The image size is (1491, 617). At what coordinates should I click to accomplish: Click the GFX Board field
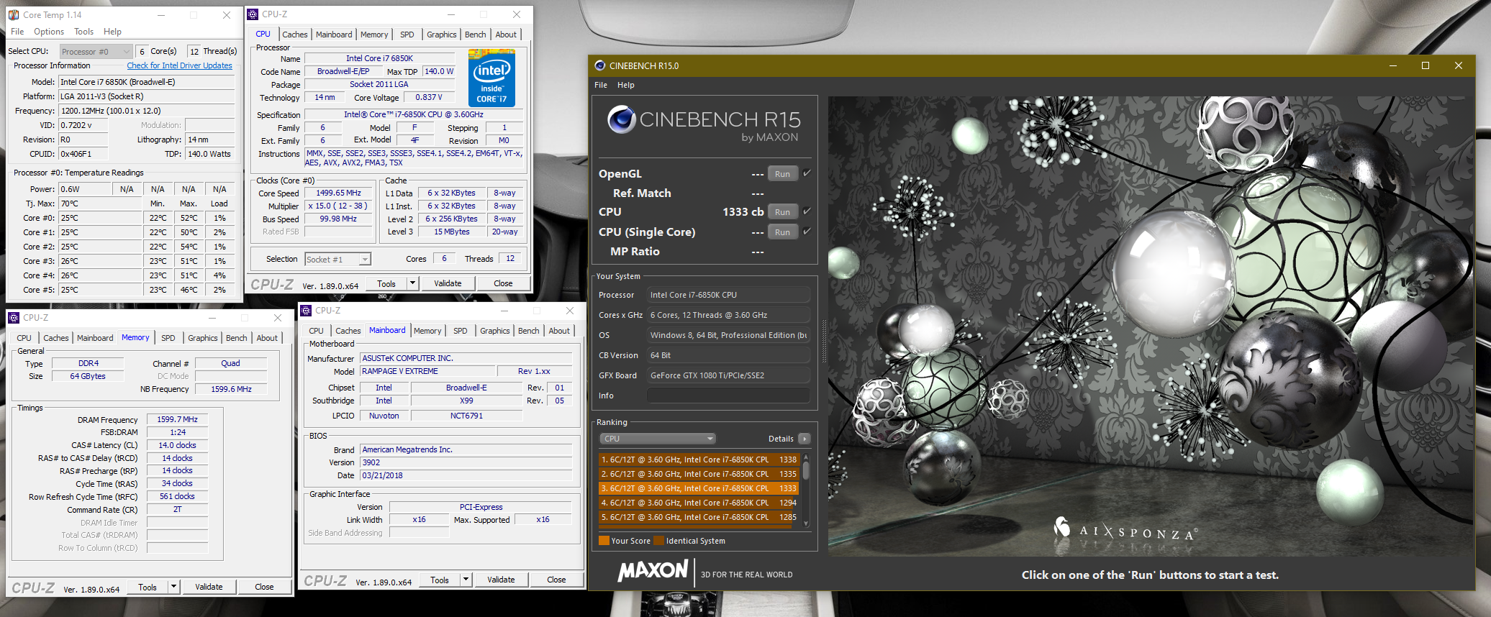pyautogui.click(x=728, y=375)
